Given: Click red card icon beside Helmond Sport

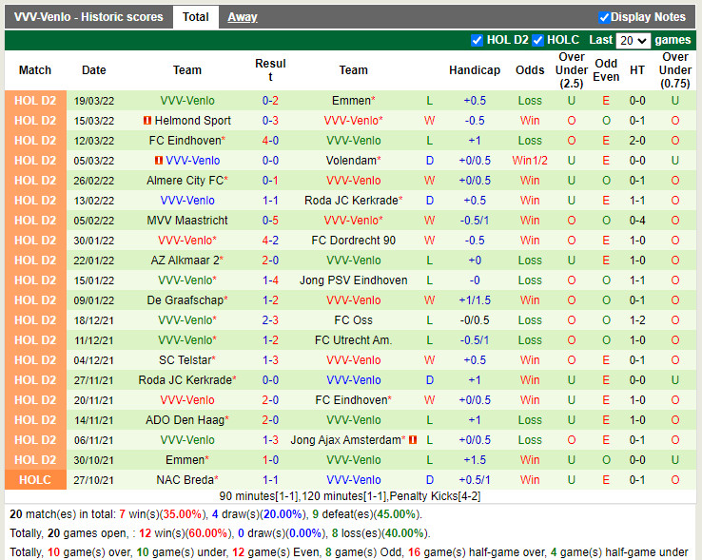Looking at the screenshot, I should click(146, 121).
